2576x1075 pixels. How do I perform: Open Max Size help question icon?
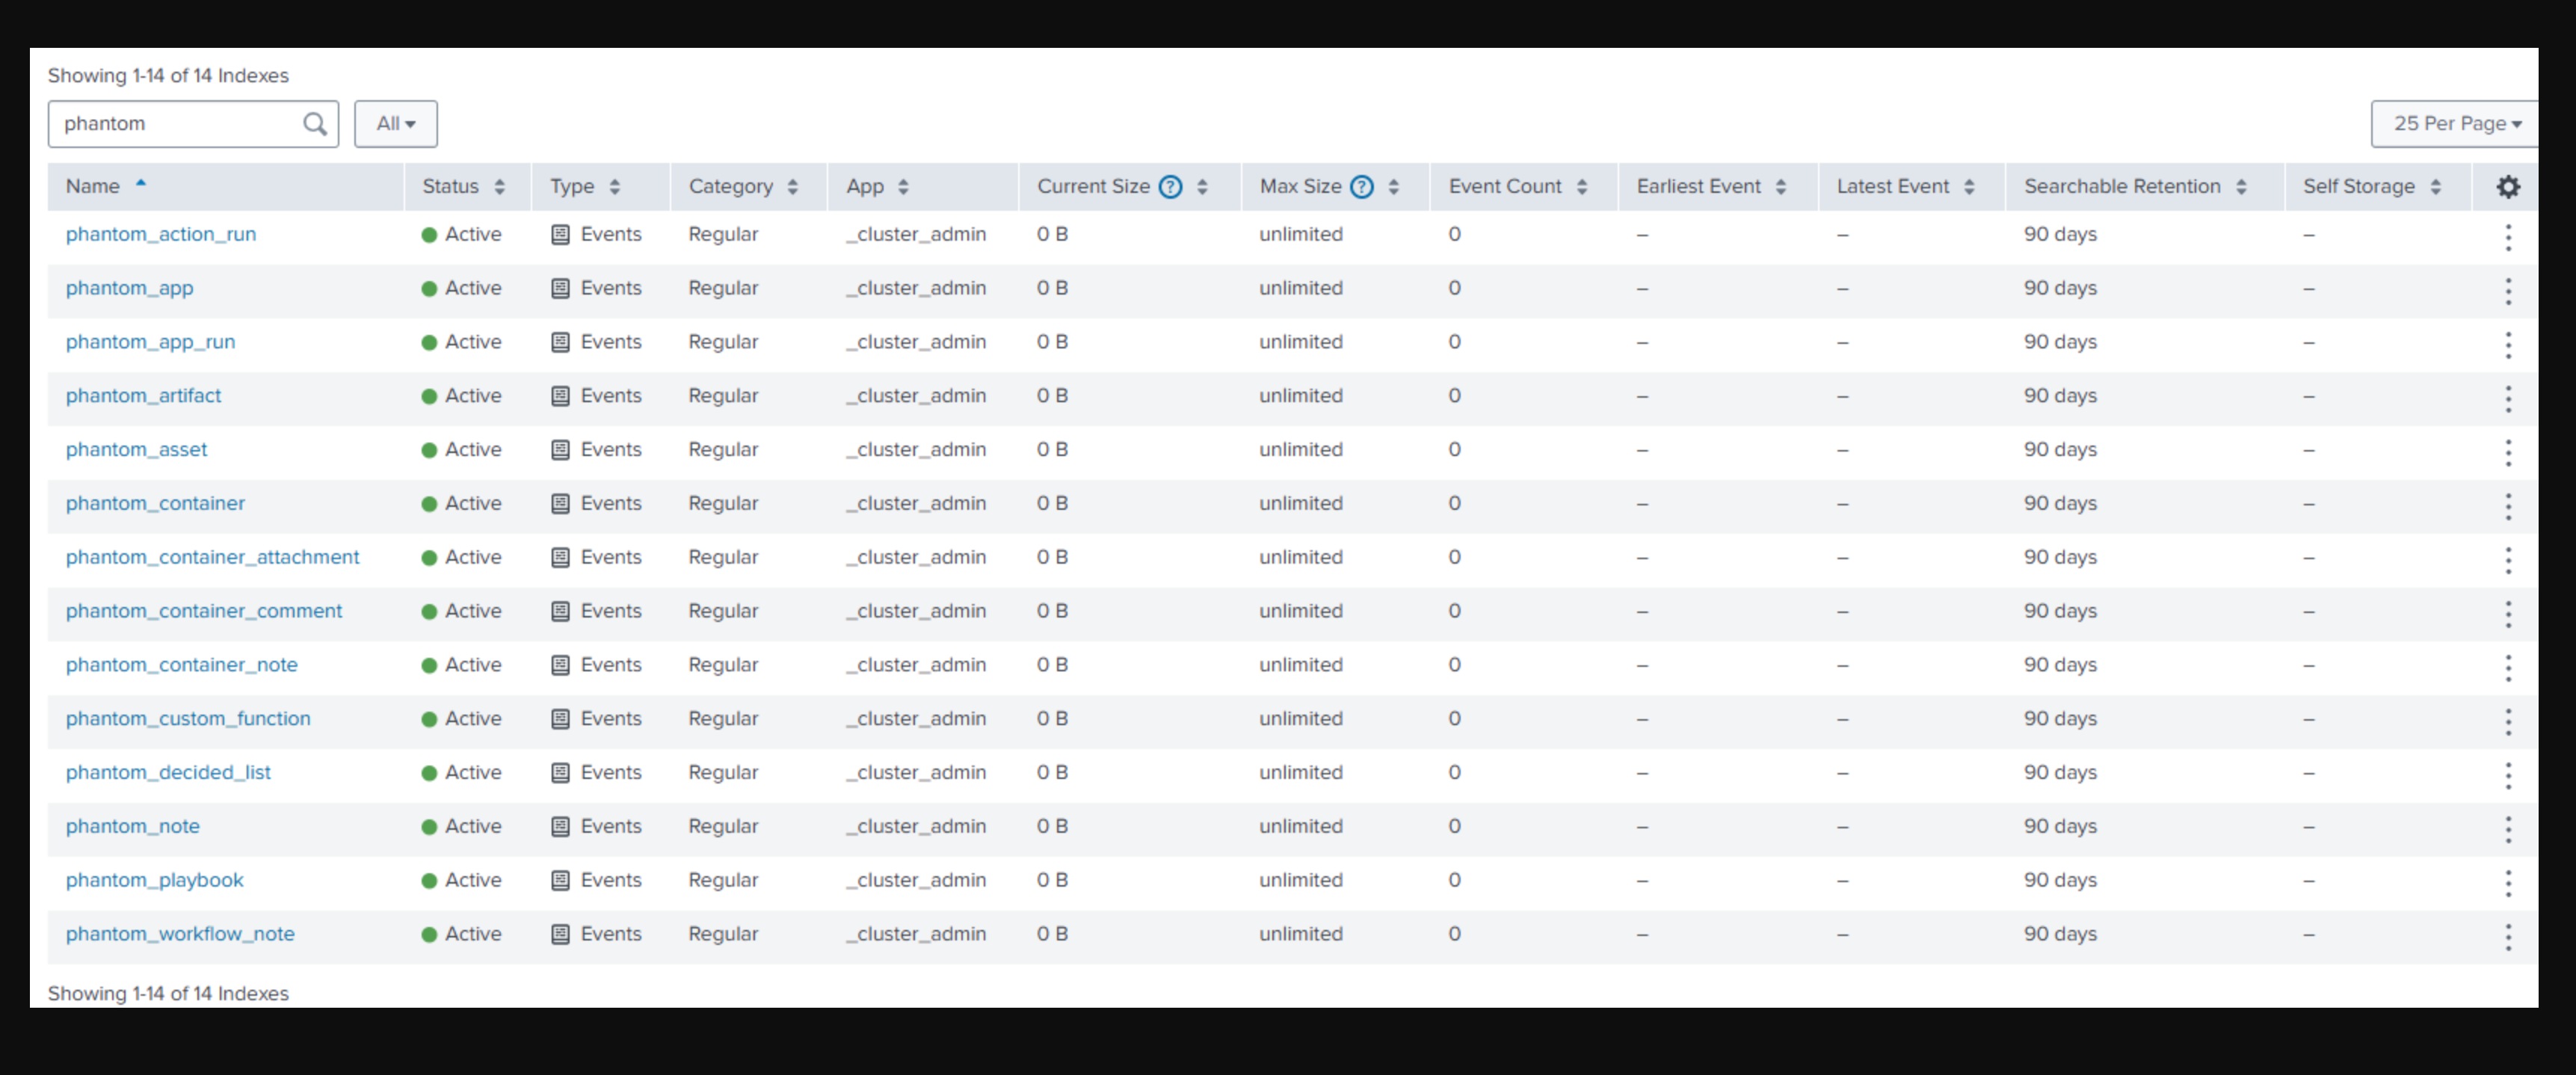click(x=1361, y=186)
